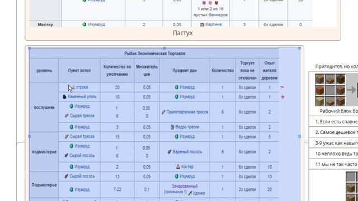The height and width of the screenshot is (201, 358).
Task: Click raw salmon icon in the row with quantity 13
Action: click(67, 176)
